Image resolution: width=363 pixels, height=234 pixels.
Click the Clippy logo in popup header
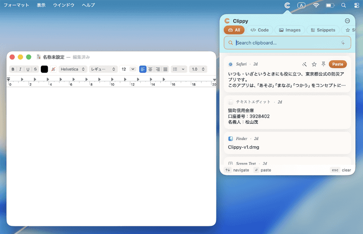(227, 21)
